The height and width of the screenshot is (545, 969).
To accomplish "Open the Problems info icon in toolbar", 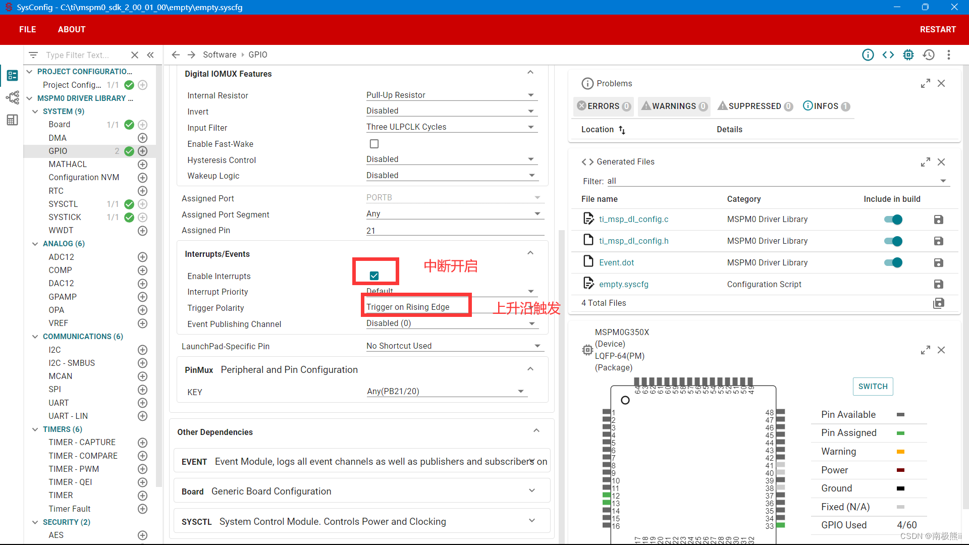I will (868, 54).
